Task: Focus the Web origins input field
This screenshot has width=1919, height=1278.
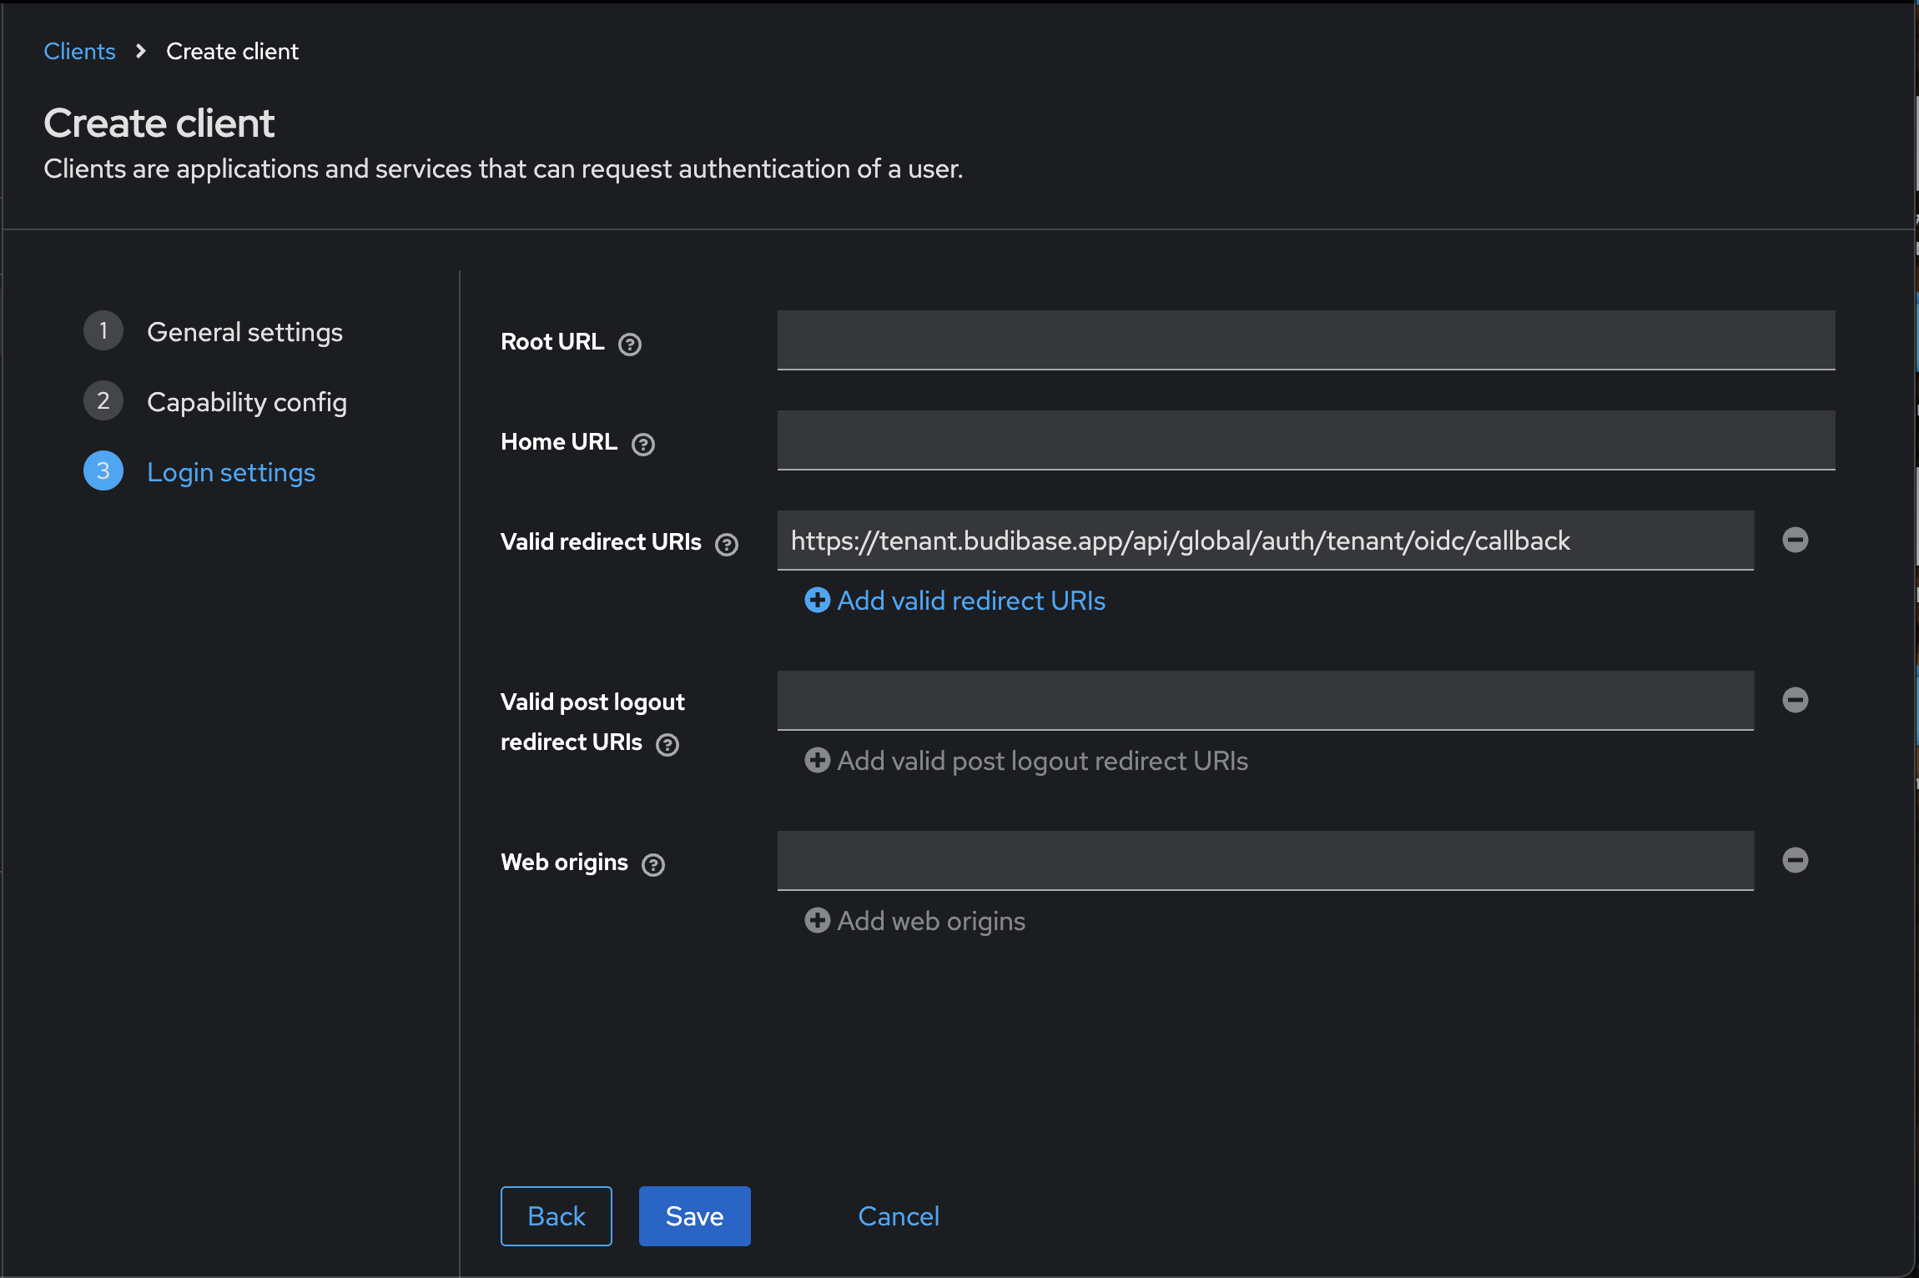Action: point(1266,861)
